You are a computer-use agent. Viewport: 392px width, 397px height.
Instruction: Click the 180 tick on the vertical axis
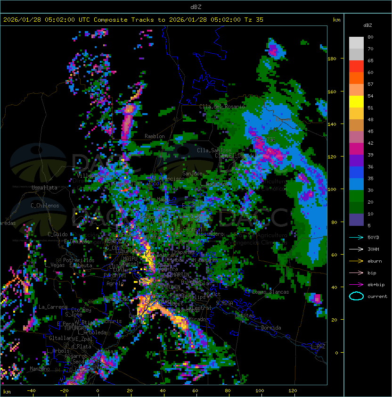pyautogui.click(x=332, y=59)
